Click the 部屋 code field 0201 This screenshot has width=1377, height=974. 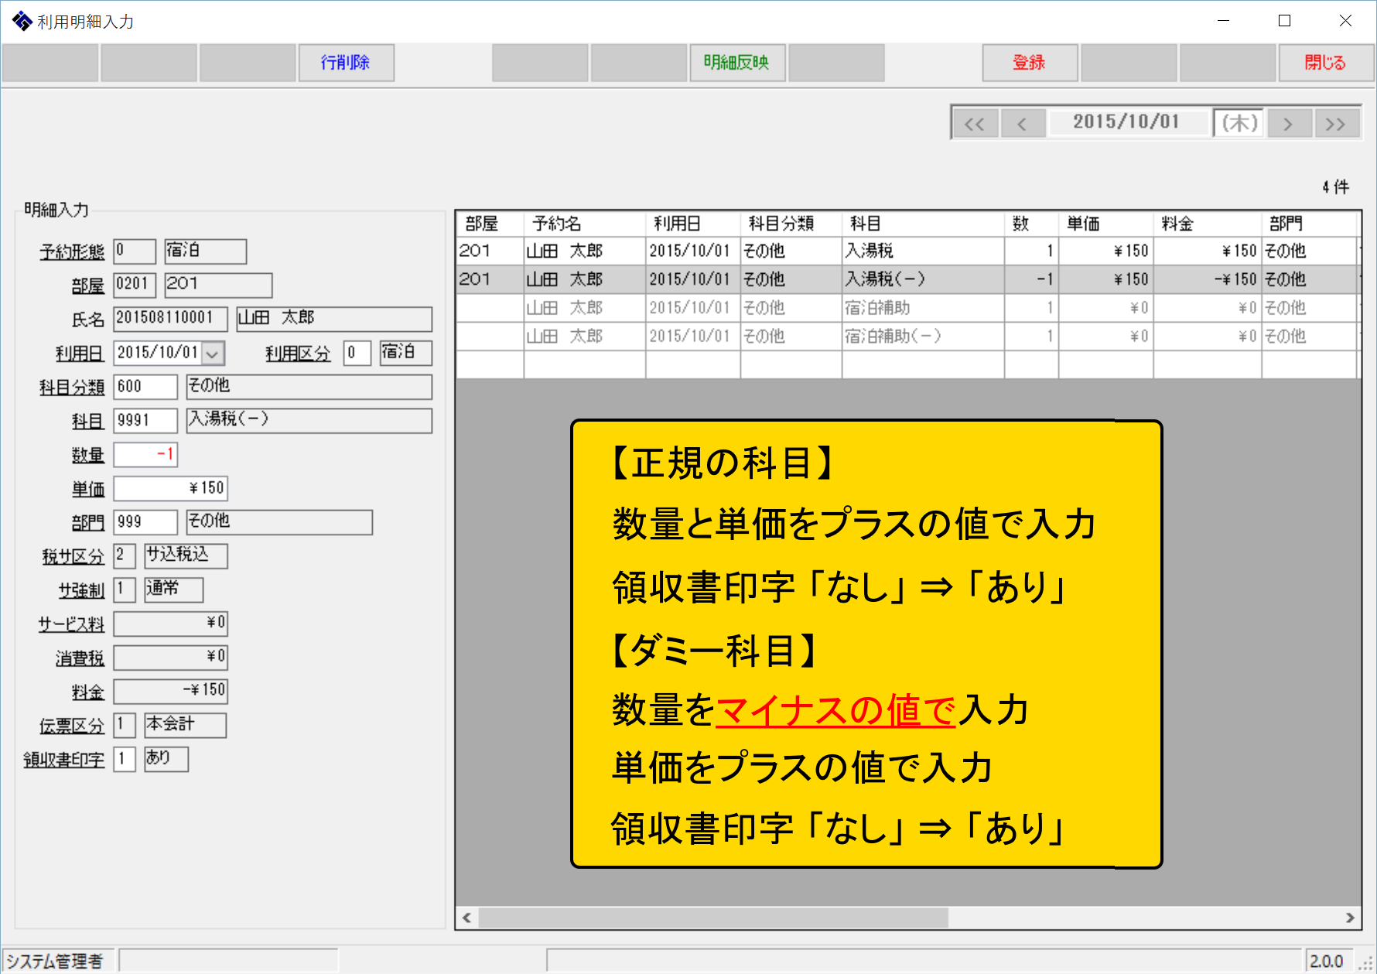pos(135,285)
